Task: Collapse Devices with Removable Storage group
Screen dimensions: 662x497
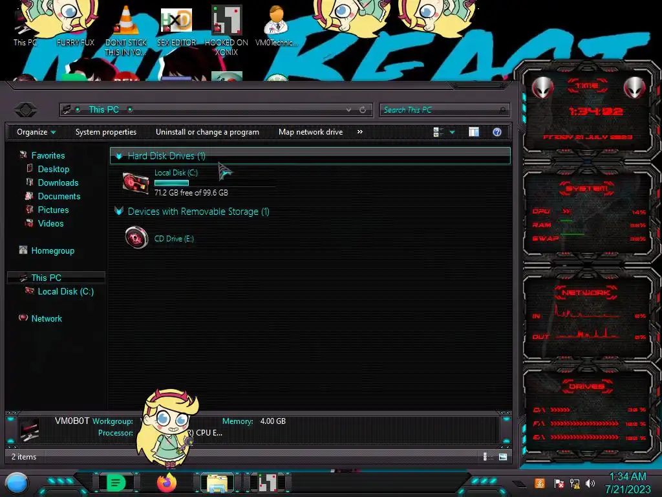Action: [x=119, y=212]
